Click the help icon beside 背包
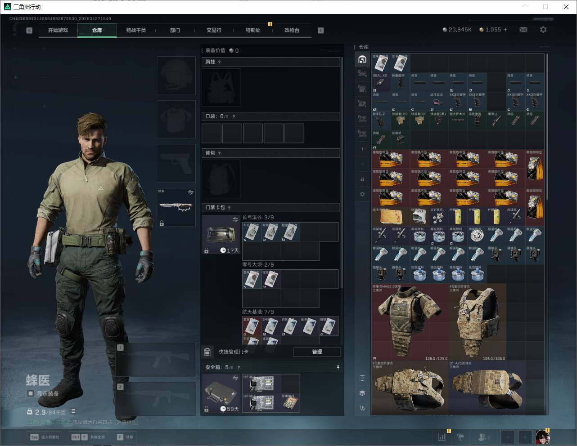The width and height of the screenshot is (577, 446). [219, 153]
